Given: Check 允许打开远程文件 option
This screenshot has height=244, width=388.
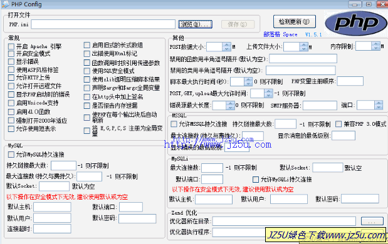Looking at the screenshot, I should (x=11, y=86).
